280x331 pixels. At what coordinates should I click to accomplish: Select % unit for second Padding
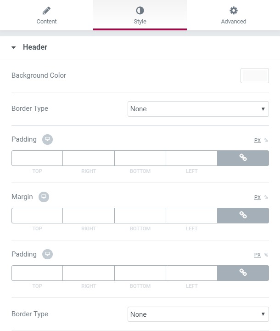tap(266, 255)
